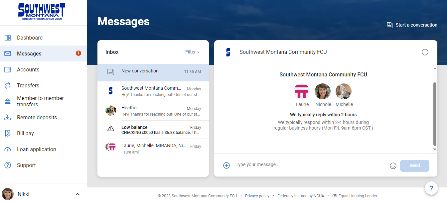The width and height of the screenshot is (447, 203).
Task: Open New conversation at 11:35 AM
Action: (153, 72)
